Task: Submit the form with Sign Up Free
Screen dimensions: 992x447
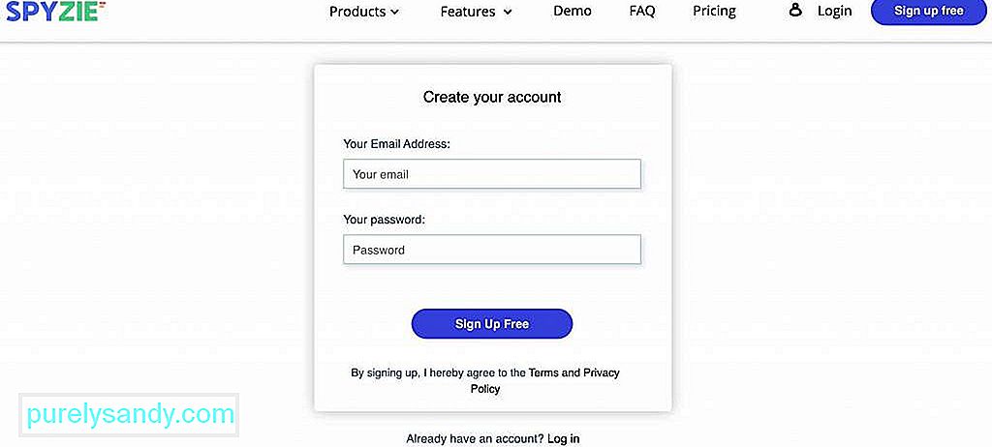Action: 491,324
